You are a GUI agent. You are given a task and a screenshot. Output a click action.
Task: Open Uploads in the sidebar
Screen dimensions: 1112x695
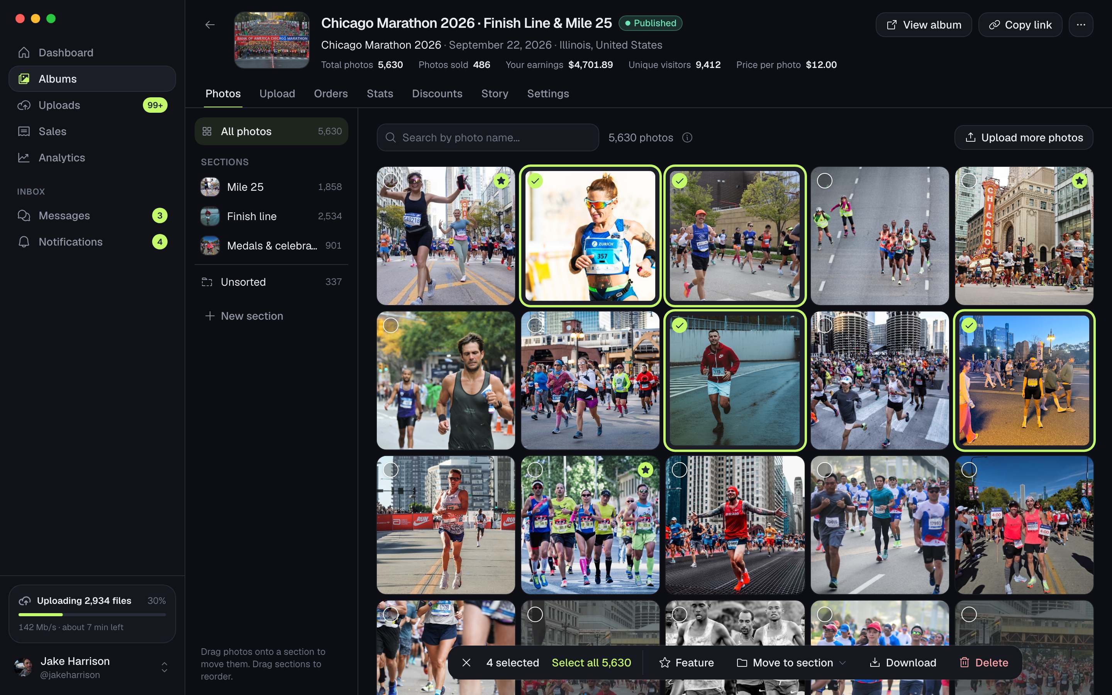tap(92, 105)
